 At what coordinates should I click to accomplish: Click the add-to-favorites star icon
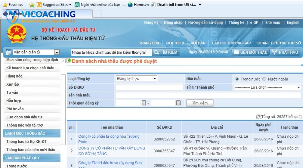click(x=32, y=5)
